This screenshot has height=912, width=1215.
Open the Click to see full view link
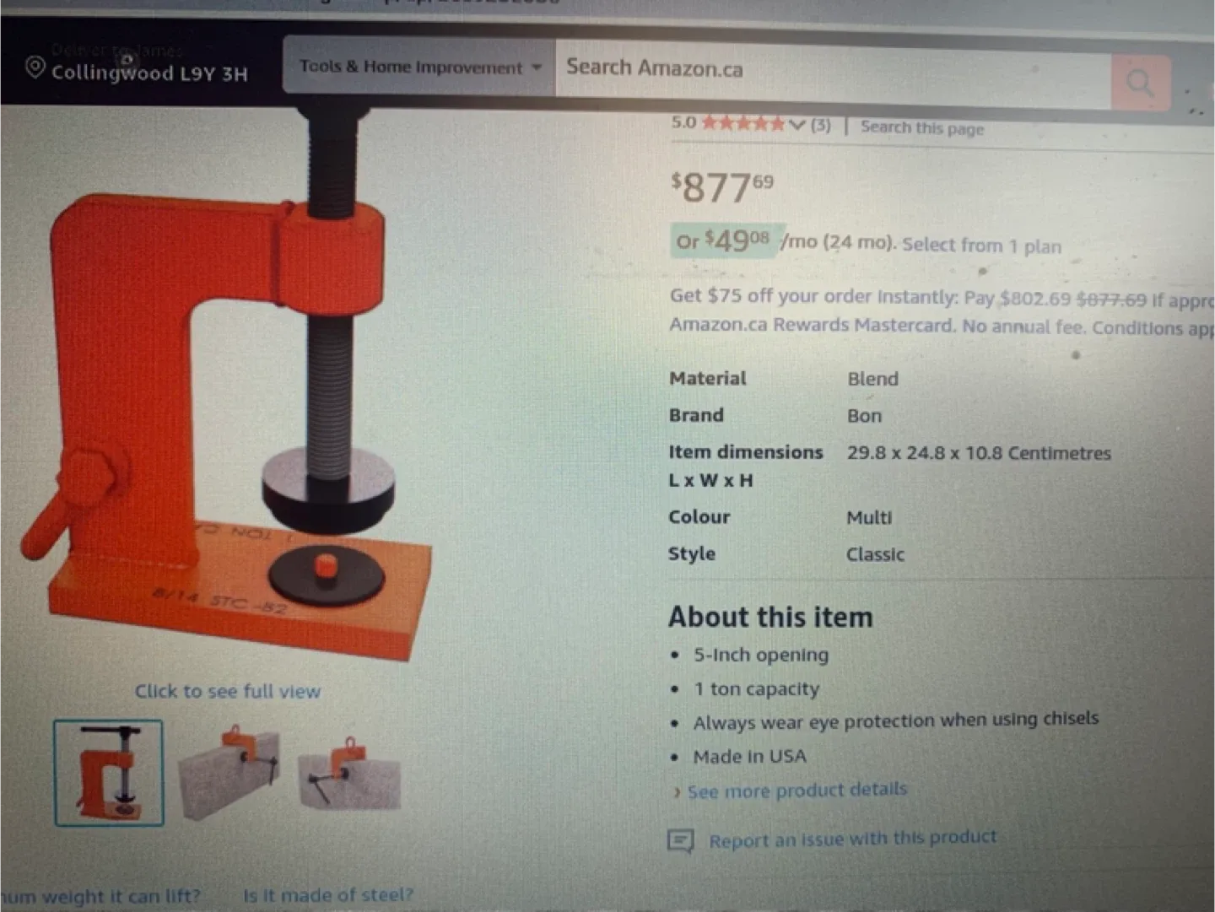click(228, 691)
